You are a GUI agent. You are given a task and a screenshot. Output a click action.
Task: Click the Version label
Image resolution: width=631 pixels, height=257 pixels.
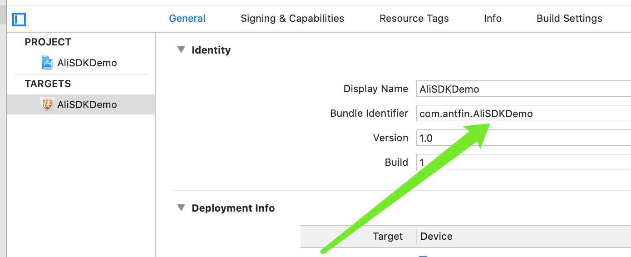(390, 138)
